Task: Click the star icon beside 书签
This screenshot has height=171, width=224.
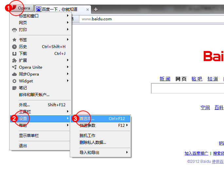Action: 14,40
